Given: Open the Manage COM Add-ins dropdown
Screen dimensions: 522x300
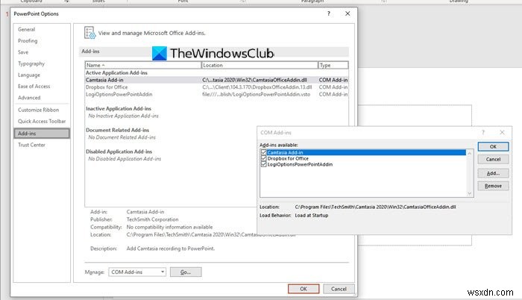Looking at the screenshot, I should click(136, 272).
